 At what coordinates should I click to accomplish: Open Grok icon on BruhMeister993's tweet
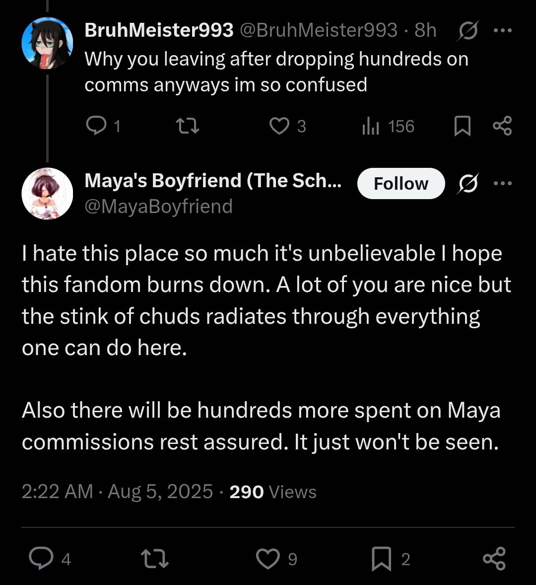tap(467, 31)
